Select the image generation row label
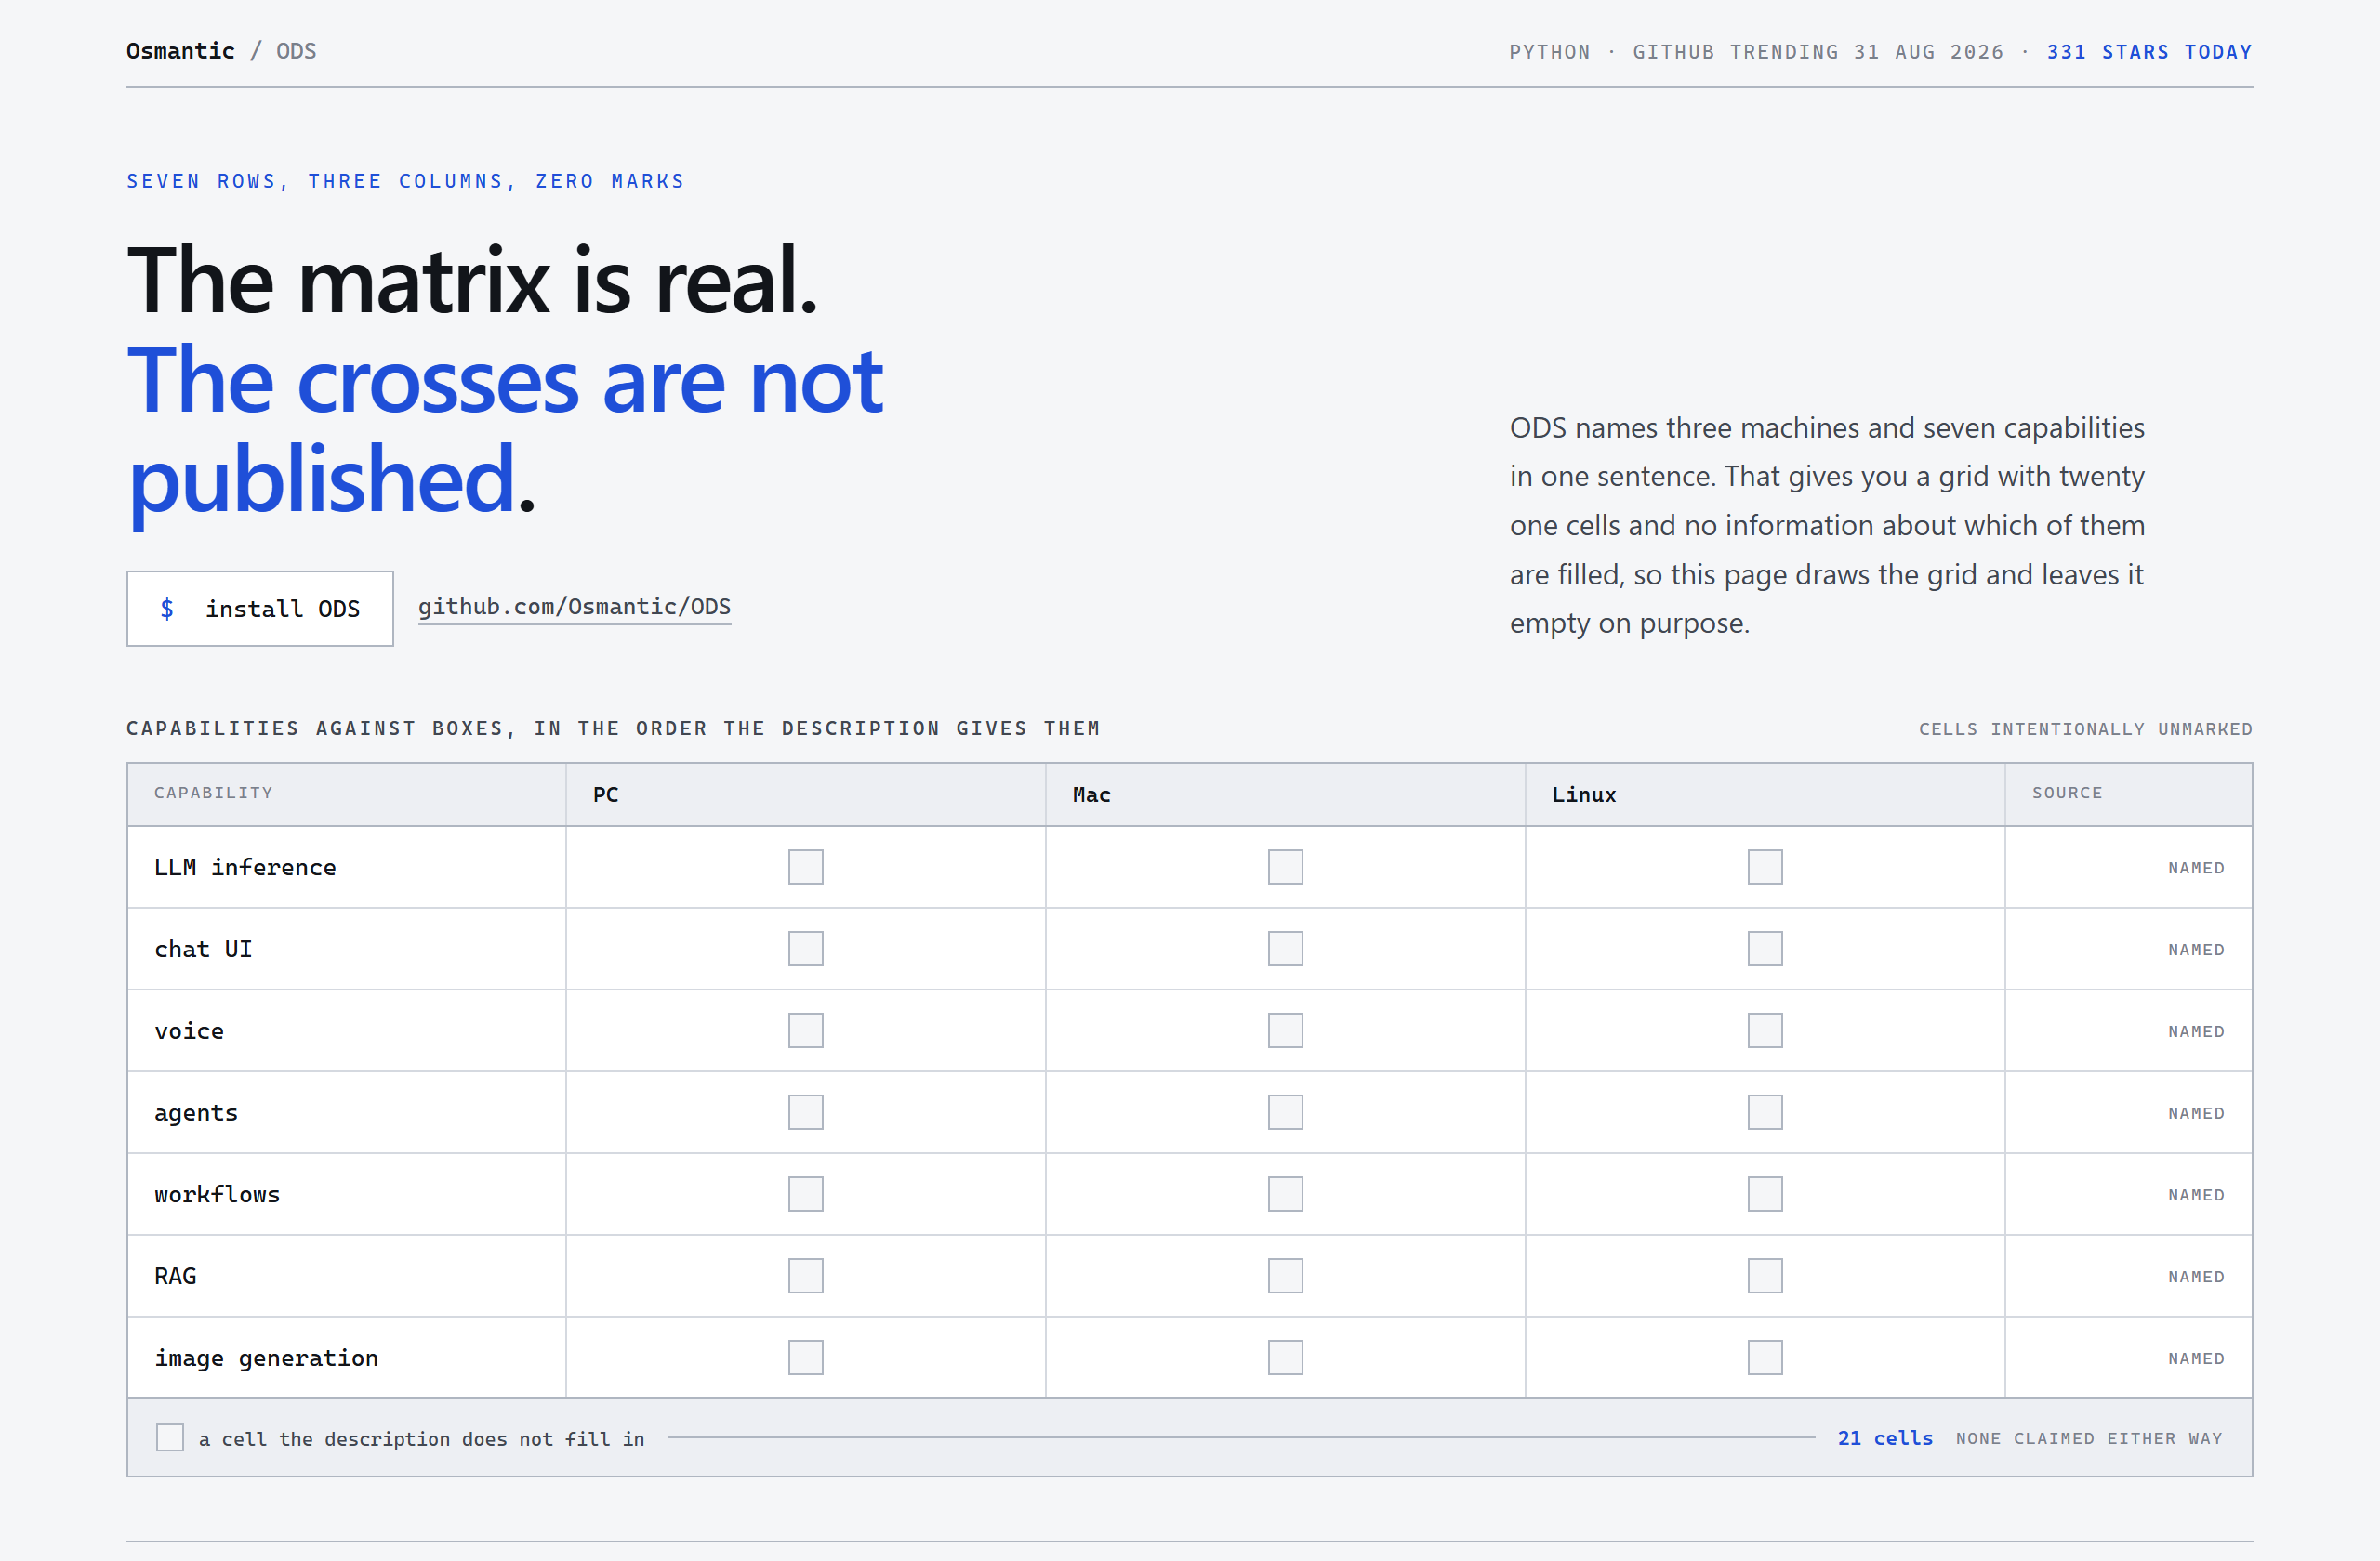2380x1561 pixels. pyautogui.click(x=266, y=1358)
